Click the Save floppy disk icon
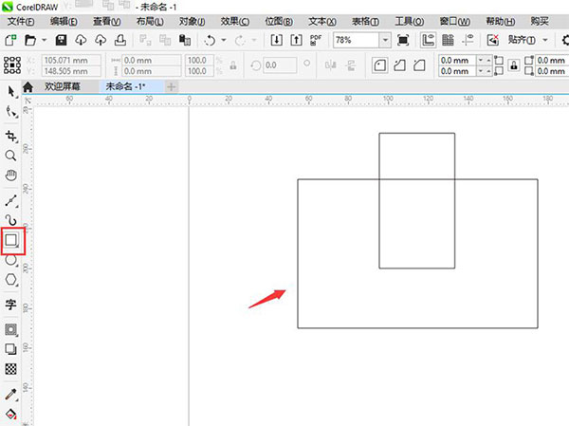This screenshot has height=426, width=569. click(x=61, y=40)
